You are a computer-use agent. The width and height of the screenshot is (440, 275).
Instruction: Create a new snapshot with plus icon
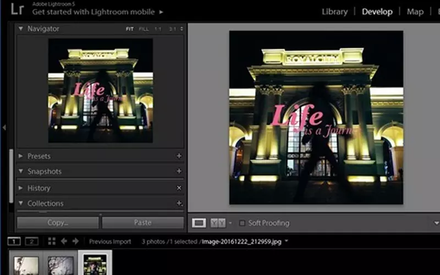[x=179, y=171]
